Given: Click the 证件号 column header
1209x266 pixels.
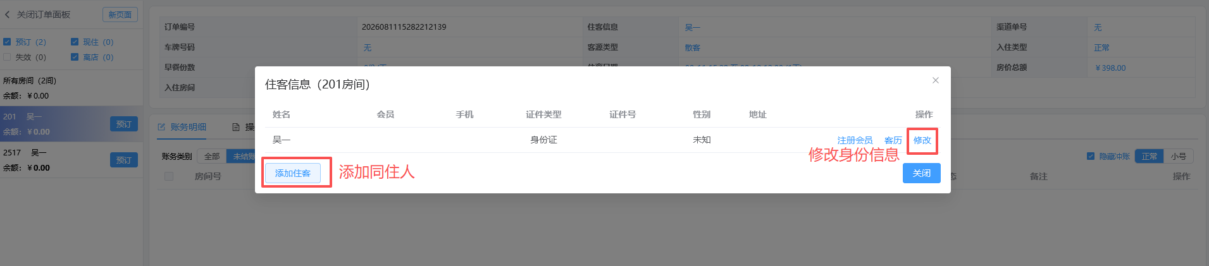Looking at the screenshot, I should click(x=623, y=114).
